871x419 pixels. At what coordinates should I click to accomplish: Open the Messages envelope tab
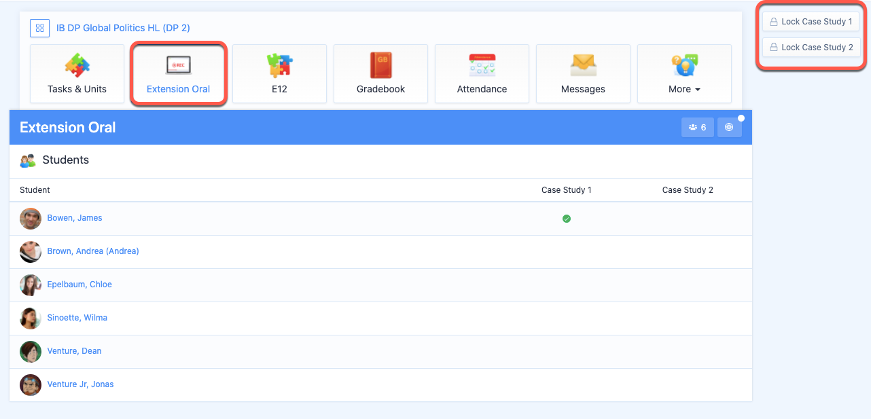pyautogui.click(x=583, y=73)
